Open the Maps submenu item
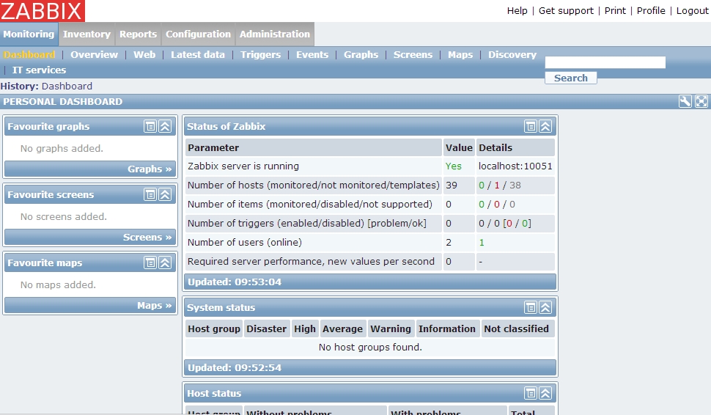 [x=460, y=54]
